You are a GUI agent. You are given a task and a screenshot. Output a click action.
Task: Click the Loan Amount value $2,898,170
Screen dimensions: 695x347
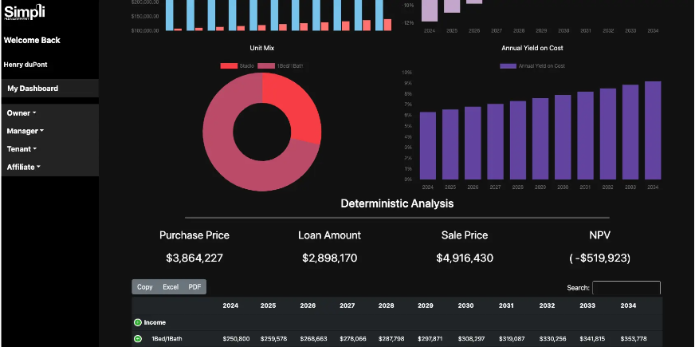330,258
